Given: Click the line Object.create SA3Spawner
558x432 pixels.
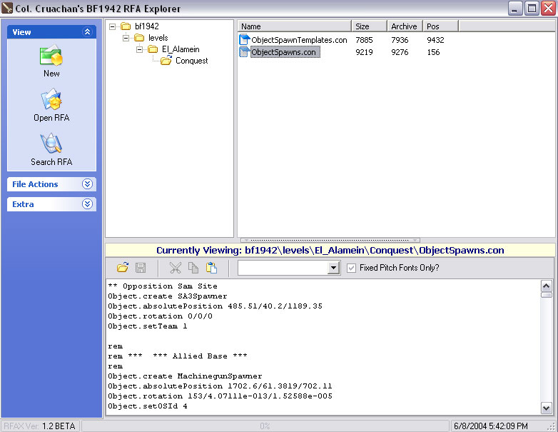Looking at the screenshot, I should (167, 296).
